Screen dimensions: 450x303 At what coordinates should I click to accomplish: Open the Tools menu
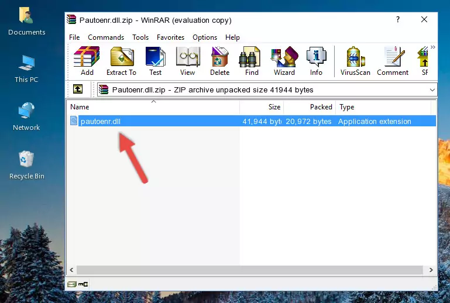[140, 37]
